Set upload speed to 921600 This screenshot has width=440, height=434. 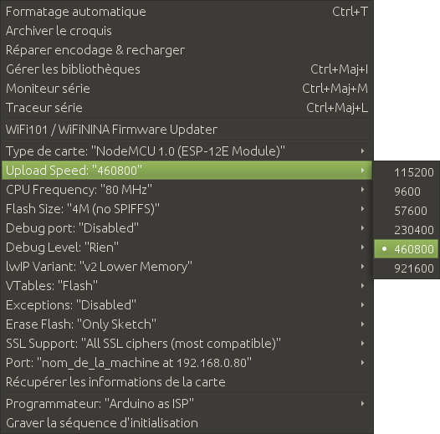(407, 268)
